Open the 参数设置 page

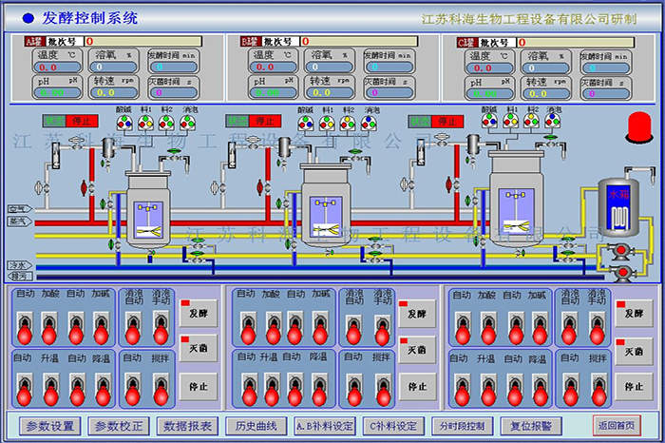click(x=49, y=426)
